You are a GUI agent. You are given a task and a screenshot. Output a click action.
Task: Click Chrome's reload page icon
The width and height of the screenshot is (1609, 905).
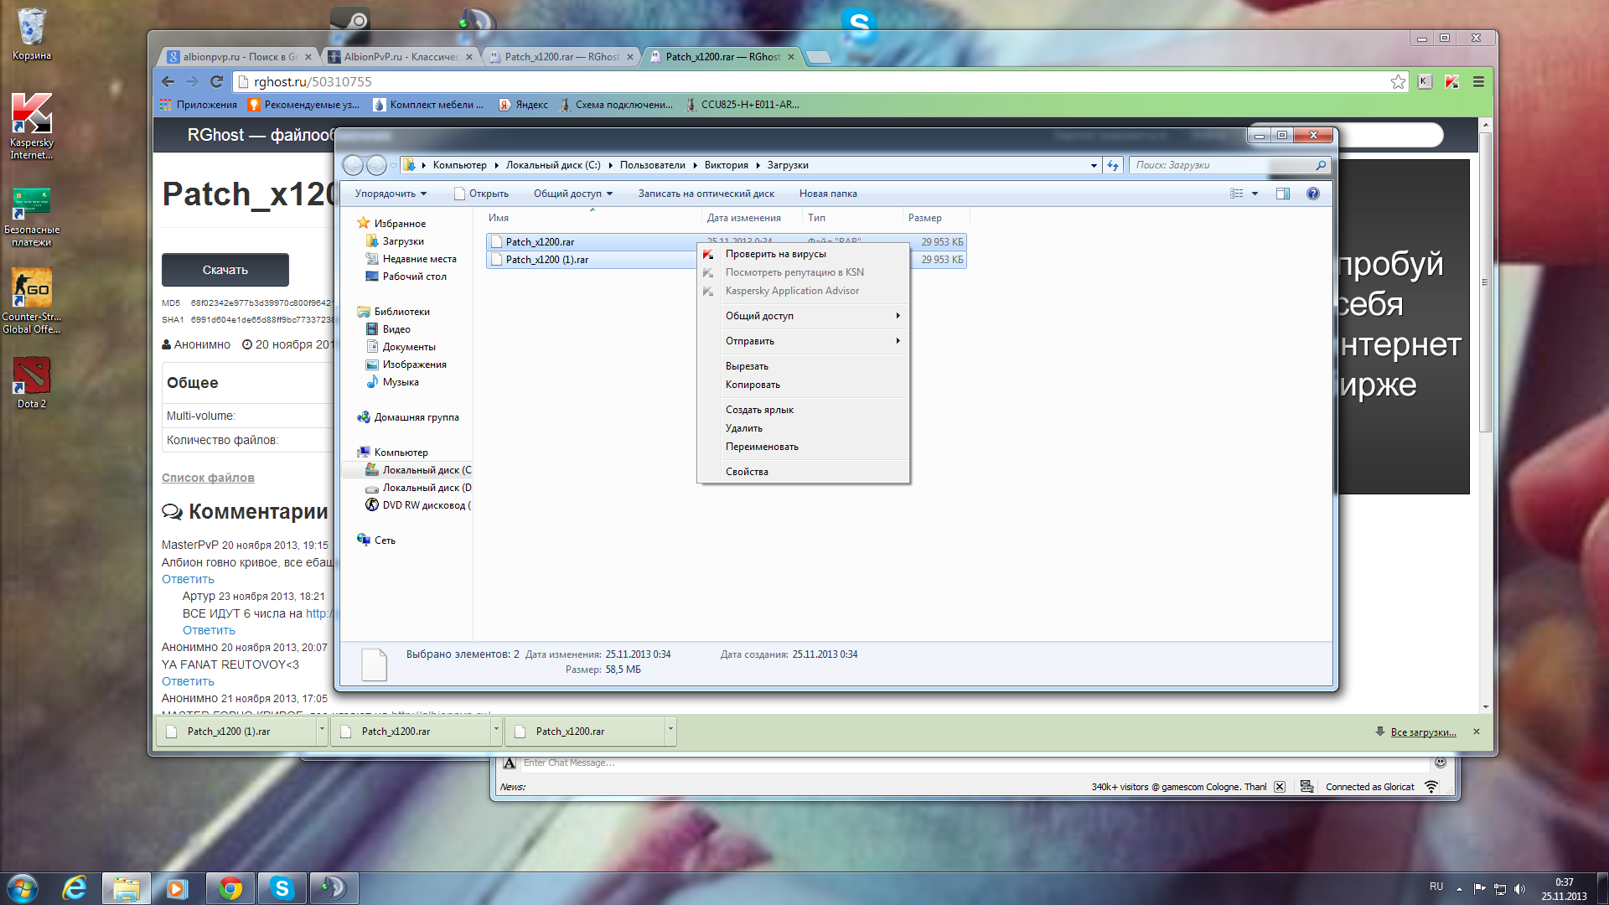[216, 81]
